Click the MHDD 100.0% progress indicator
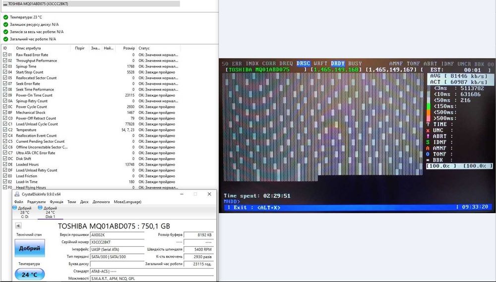This screenshot has height=282, width=496. tap(460, 166)
